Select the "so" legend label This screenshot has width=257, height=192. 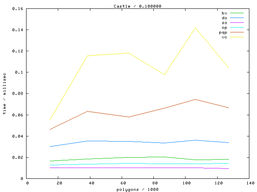point(224,23)
